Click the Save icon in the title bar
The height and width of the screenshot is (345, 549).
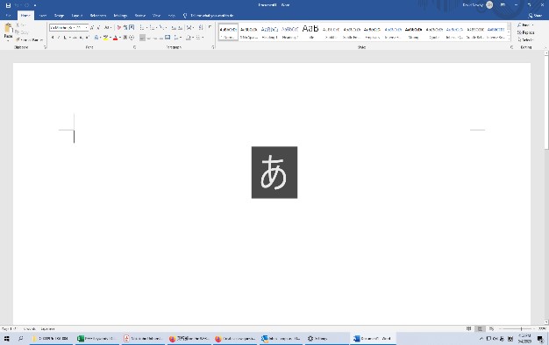tap(8, 5)
